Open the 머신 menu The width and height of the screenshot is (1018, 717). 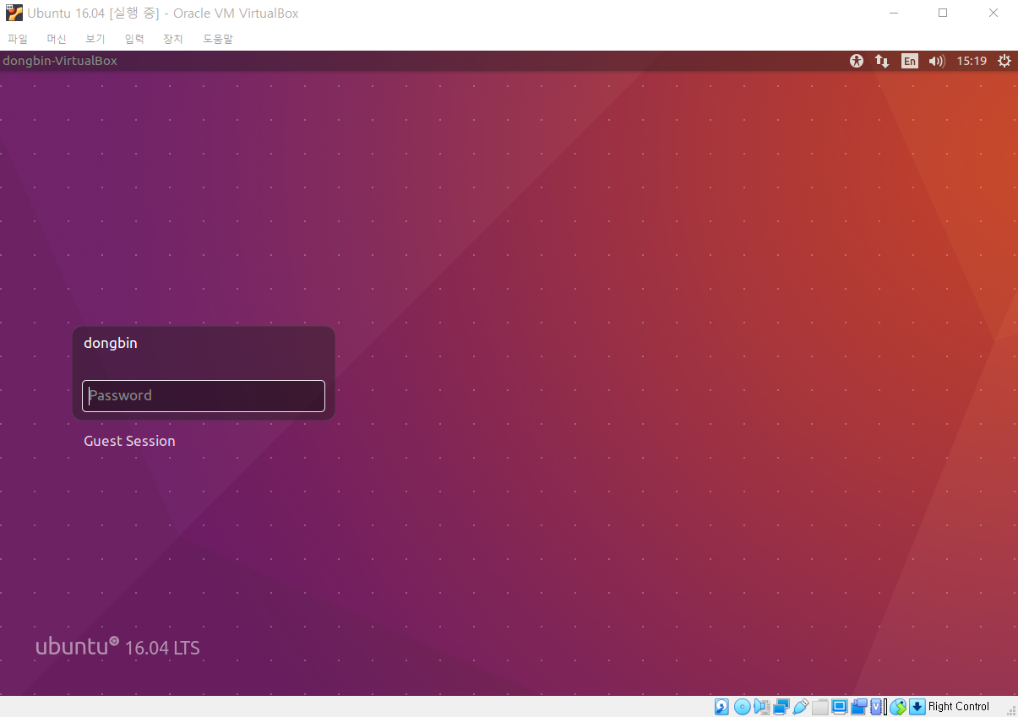(x=57, y=39)
